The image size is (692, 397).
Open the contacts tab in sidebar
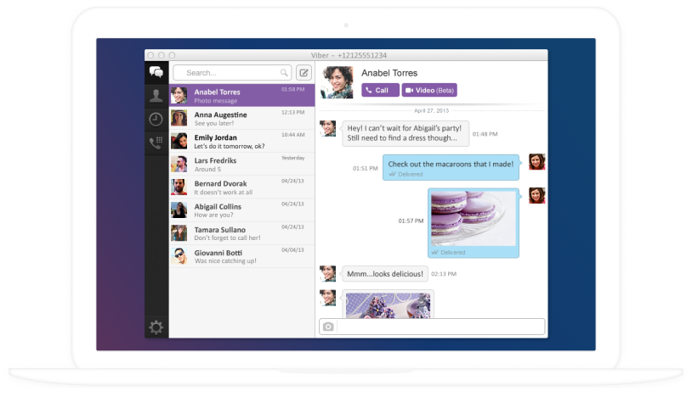click(x=156, y=96)
